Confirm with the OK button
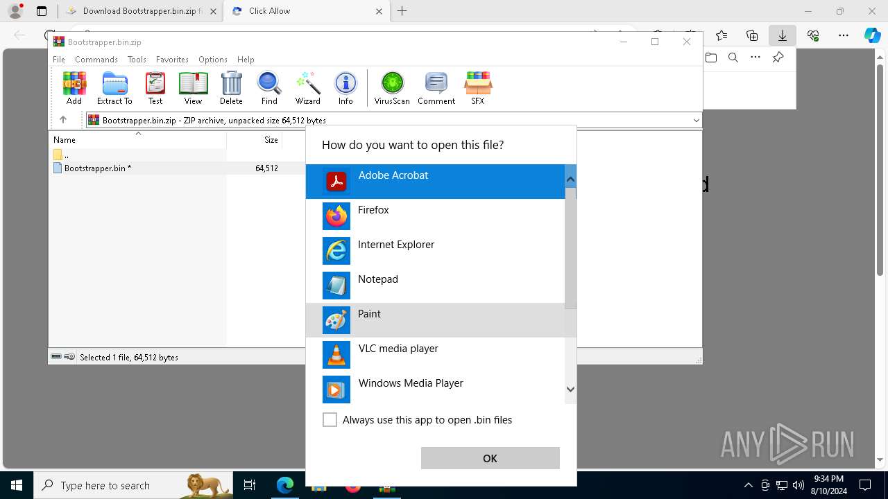 490,458
